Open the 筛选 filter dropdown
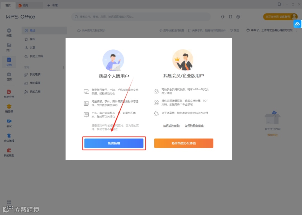Viewport: 302px width, 215px height. pyautogui.click(x=235, y=31)
